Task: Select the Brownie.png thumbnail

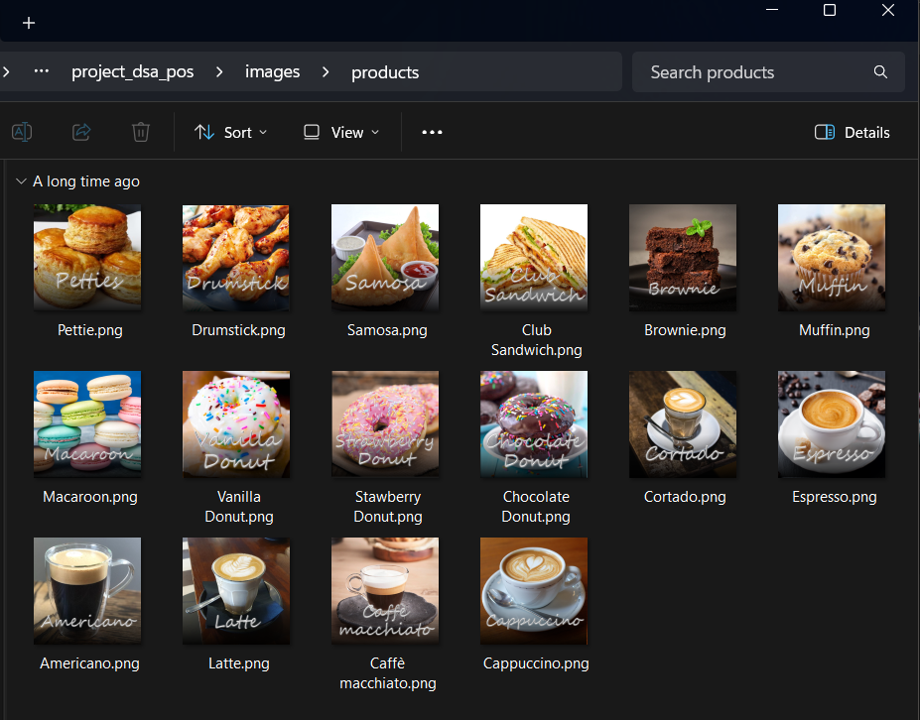Action: (683, 258)
